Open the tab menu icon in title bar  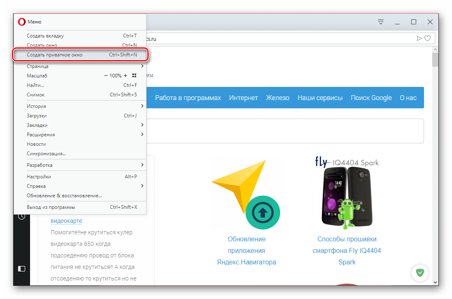[381, 22]
